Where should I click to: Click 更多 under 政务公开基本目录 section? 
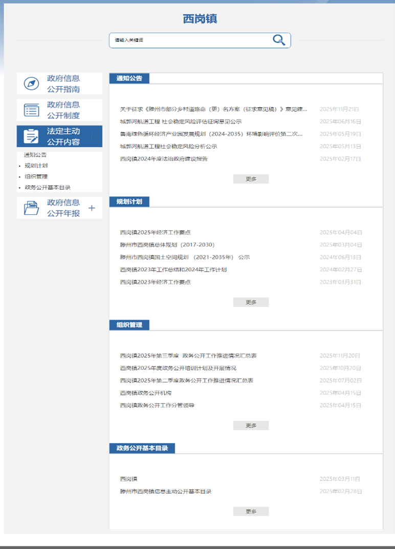[x=251, y=512]
